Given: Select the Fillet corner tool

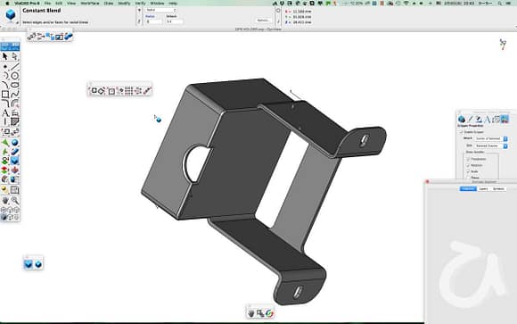Looking at the screenshot, I should pos(5,104).
